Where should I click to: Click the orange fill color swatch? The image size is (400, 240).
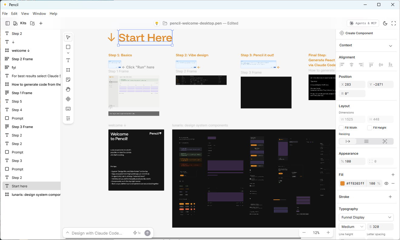tap(342, 183)
